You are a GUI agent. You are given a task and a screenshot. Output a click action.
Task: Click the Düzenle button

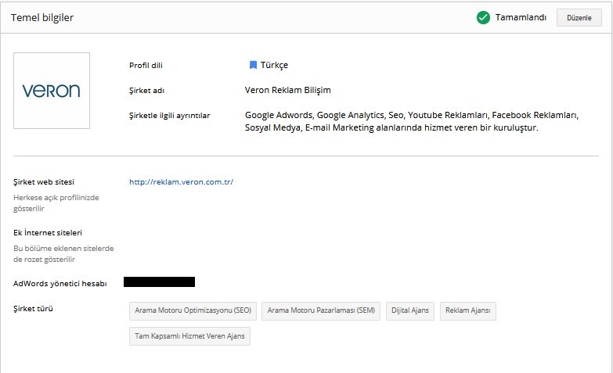point(579,18)
